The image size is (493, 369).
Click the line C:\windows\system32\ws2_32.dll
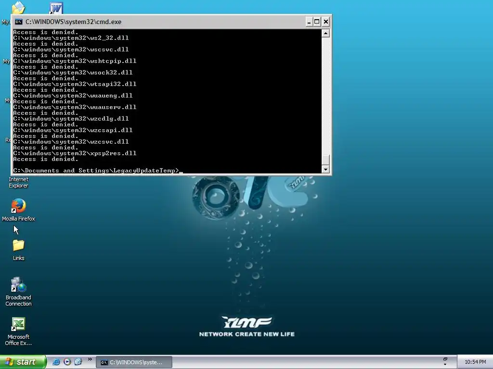(71, 38)
